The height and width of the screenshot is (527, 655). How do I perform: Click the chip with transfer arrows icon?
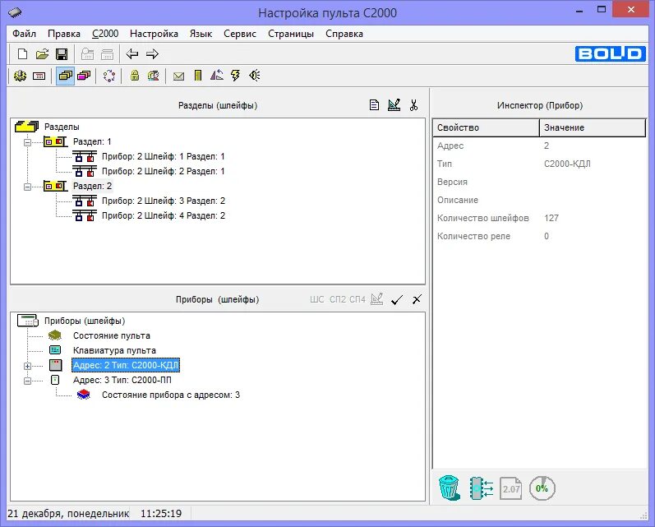(x=482, y=488)
